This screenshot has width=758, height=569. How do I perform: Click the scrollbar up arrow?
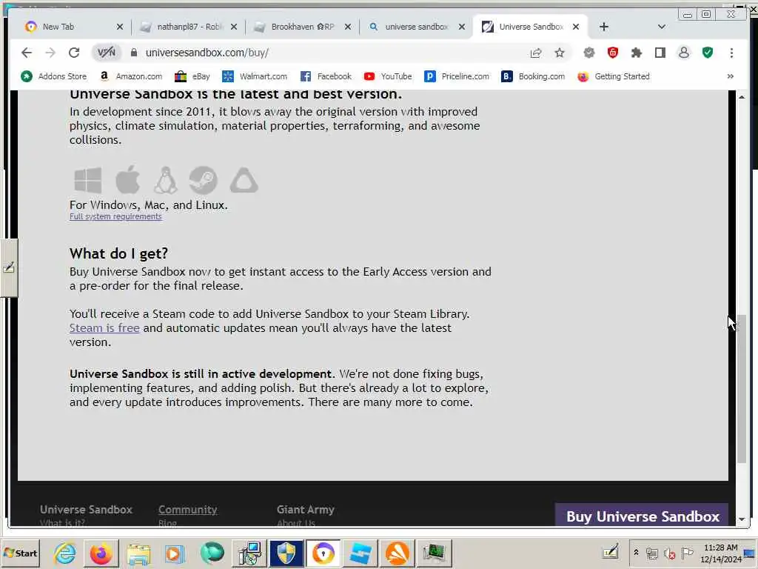742,97
